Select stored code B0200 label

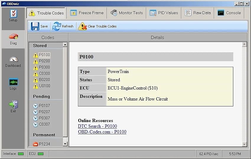[44, 80]
